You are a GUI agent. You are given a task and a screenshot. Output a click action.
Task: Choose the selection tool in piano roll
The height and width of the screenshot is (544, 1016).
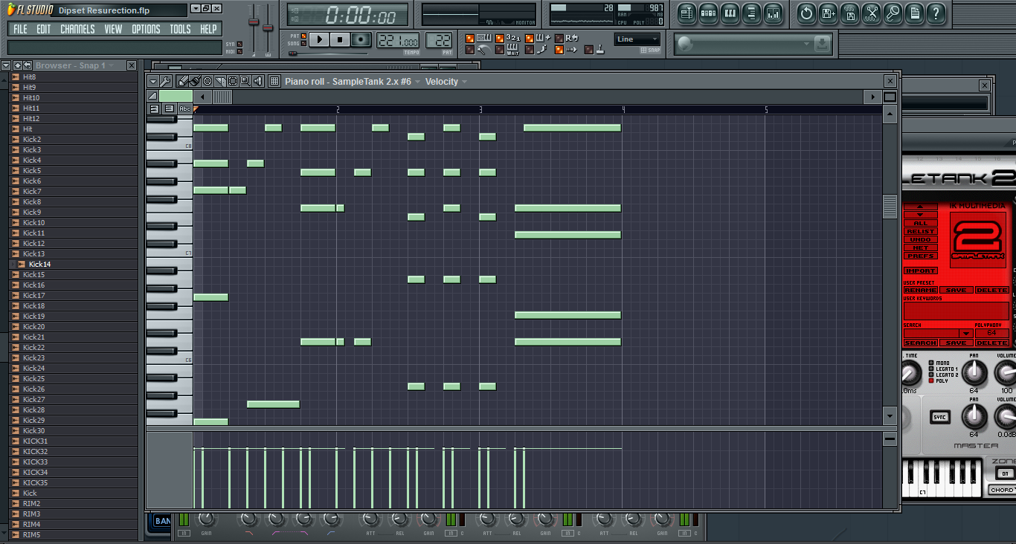click(x=233, y=81)
